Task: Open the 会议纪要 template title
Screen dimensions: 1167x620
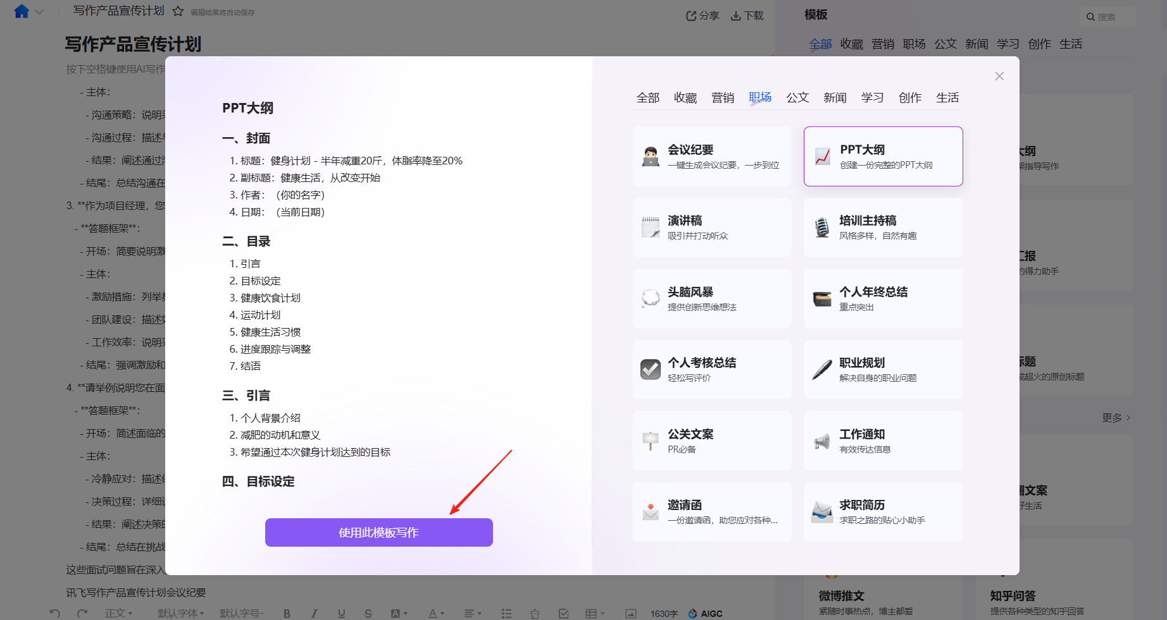Action: pos(690,150)
